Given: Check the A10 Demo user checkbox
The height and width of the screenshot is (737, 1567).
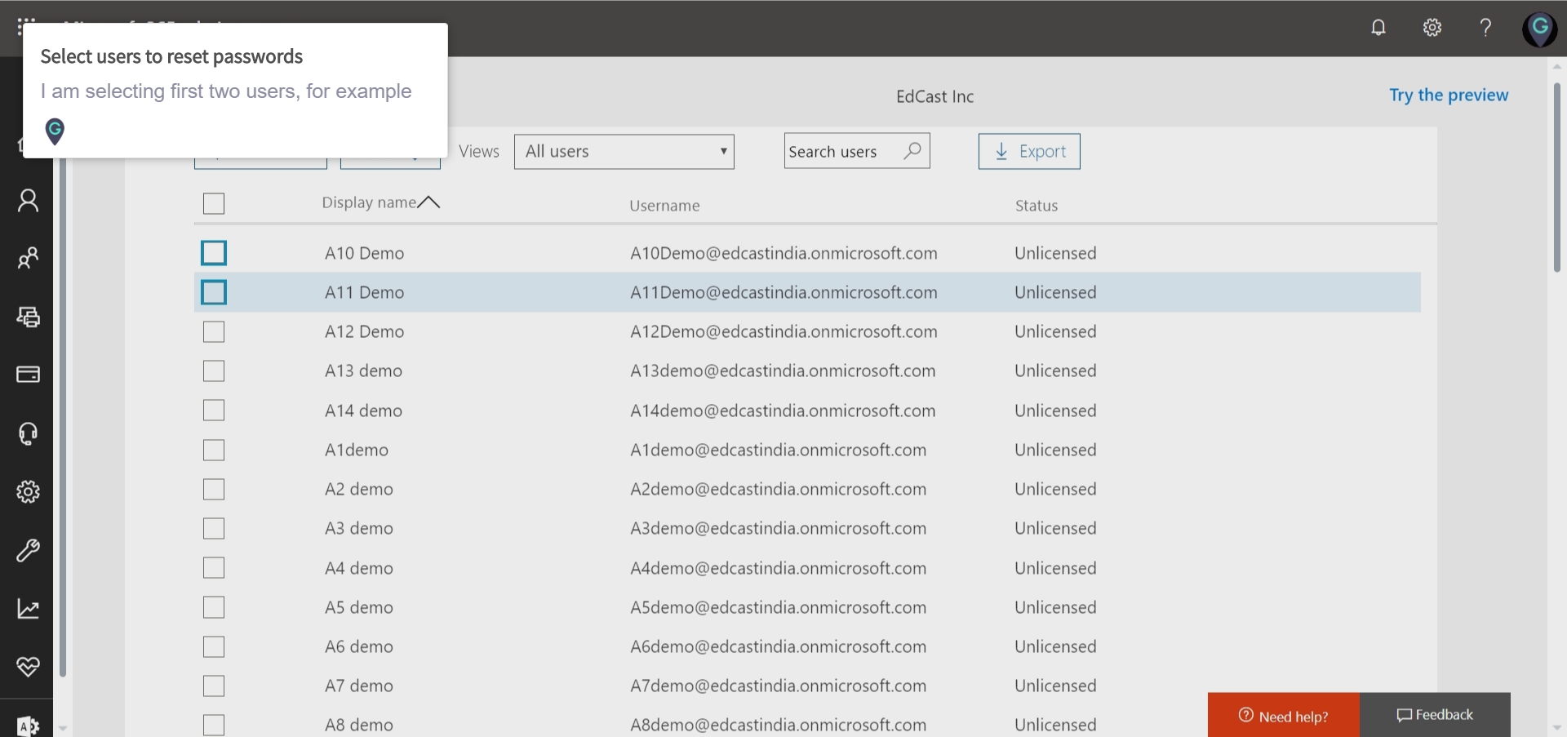Looking at the screenshot, I should [x=214, y=253].
